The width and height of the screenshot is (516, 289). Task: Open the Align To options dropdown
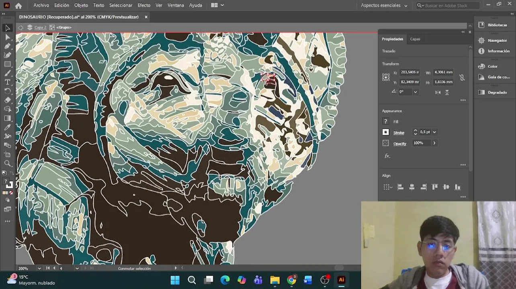pyautogui.click(x=387, y=187)
